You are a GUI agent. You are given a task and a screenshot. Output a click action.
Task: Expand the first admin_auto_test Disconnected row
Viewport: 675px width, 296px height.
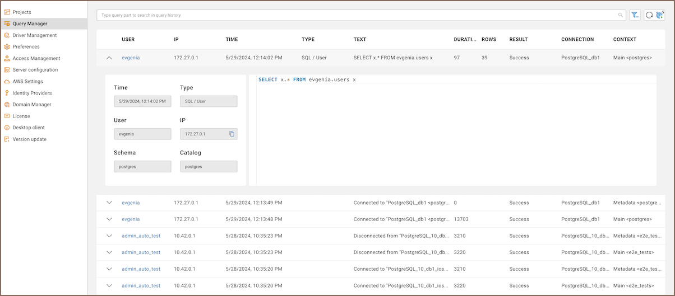click(x=109, y=236)
